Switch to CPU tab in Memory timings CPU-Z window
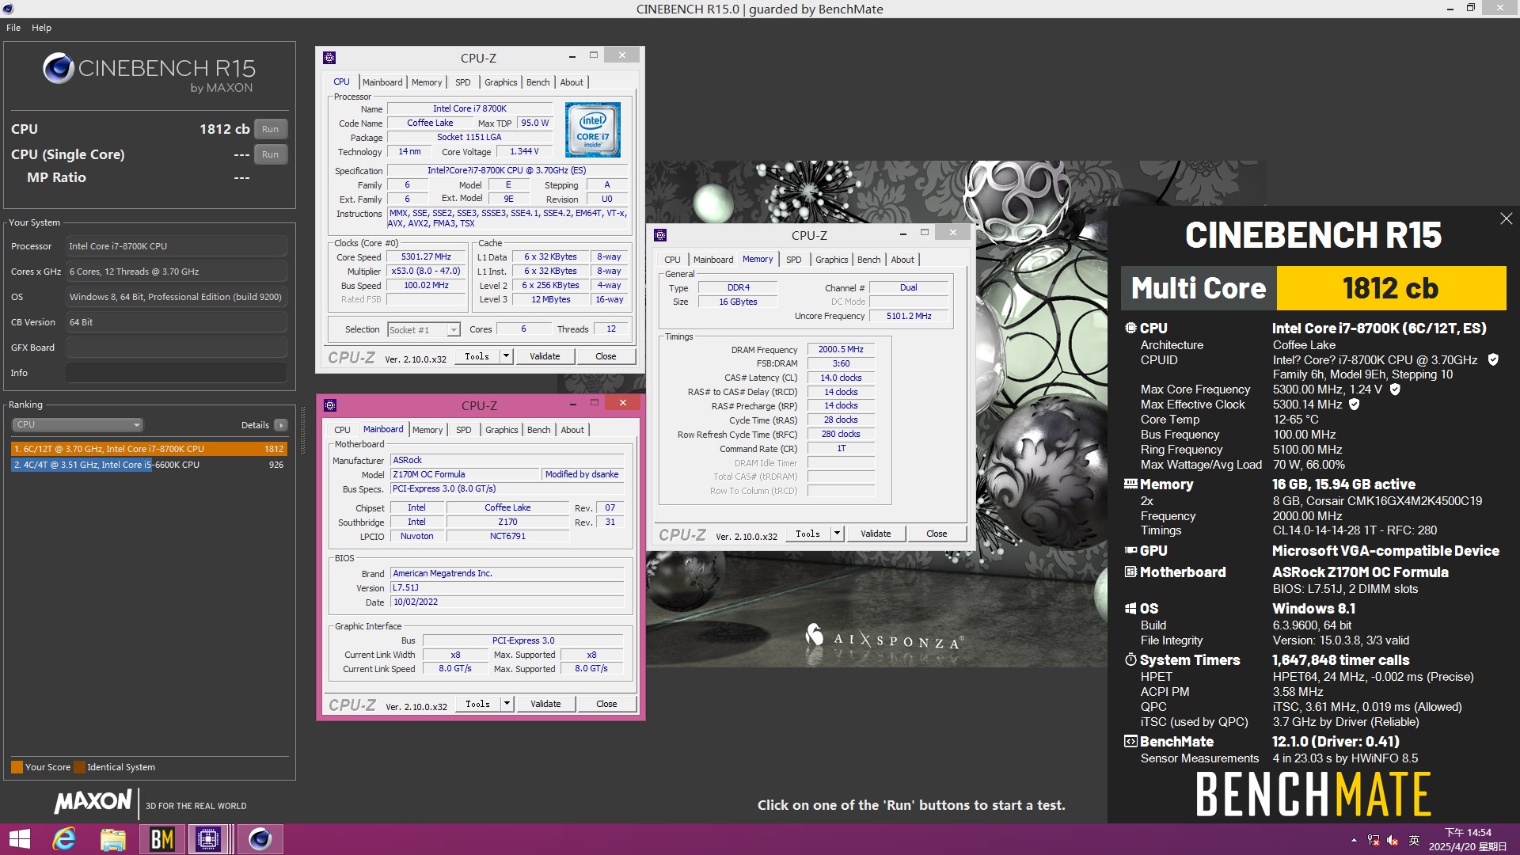The height and width of the screenshot is (855, 1520). [x=672, y=260]
